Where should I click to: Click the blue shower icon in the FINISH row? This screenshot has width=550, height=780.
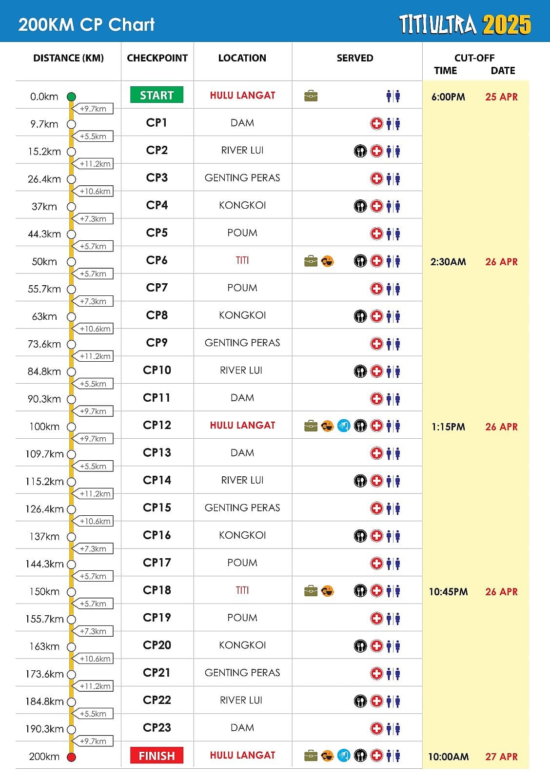click(x=344, y=756)
